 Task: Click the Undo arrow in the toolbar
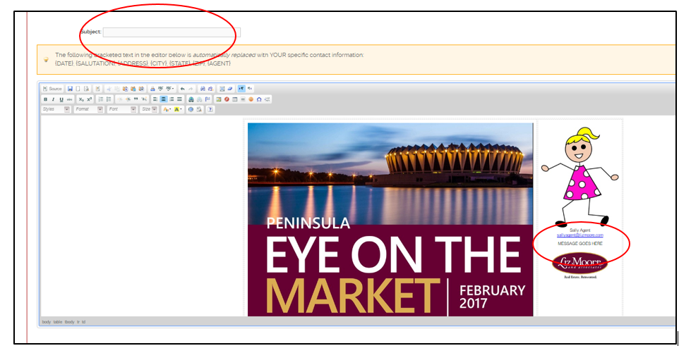tap(182, 89)
